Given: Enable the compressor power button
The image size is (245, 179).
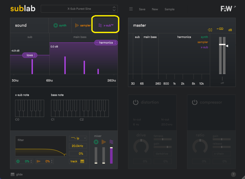Looking at the screenshot, I should [195, 102].
